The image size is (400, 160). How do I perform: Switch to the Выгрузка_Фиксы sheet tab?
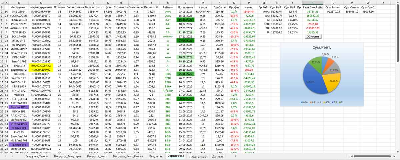(36, 156)
